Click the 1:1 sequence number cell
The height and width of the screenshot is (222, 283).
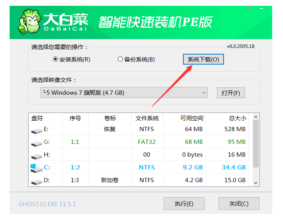coord(75,142)
